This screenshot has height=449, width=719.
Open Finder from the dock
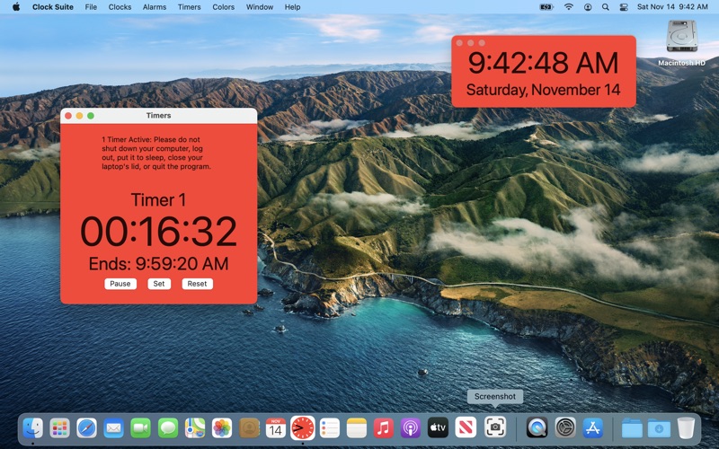tap(33, 427)
